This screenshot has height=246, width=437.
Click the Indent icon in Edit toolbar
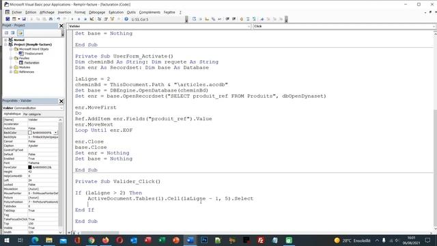coord(227,19)
